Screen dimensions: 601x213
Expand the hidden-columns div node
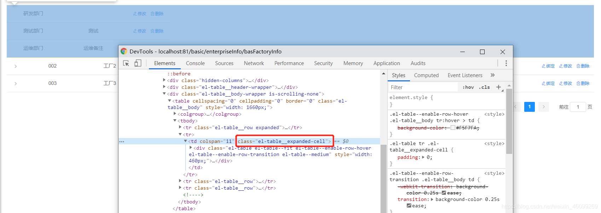pyautogui.click(x=164, y=80)
